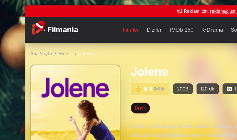
Task: Click the Jolene breadcrumb item
Action: 86,54
